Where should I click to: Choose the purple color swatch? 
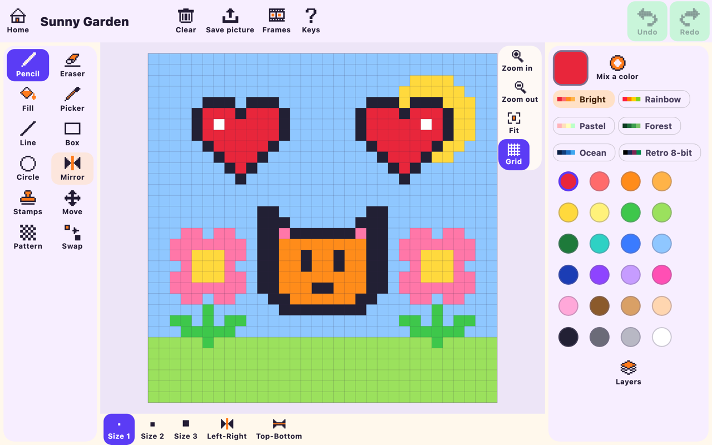(x=600, y=275)
